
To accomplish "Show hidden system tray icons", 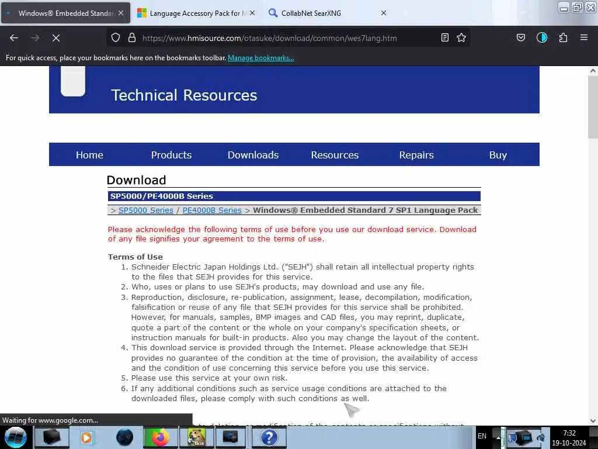I will coord(498,437).
